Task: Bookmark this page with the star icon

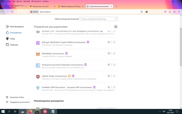Action: point(142,12)
